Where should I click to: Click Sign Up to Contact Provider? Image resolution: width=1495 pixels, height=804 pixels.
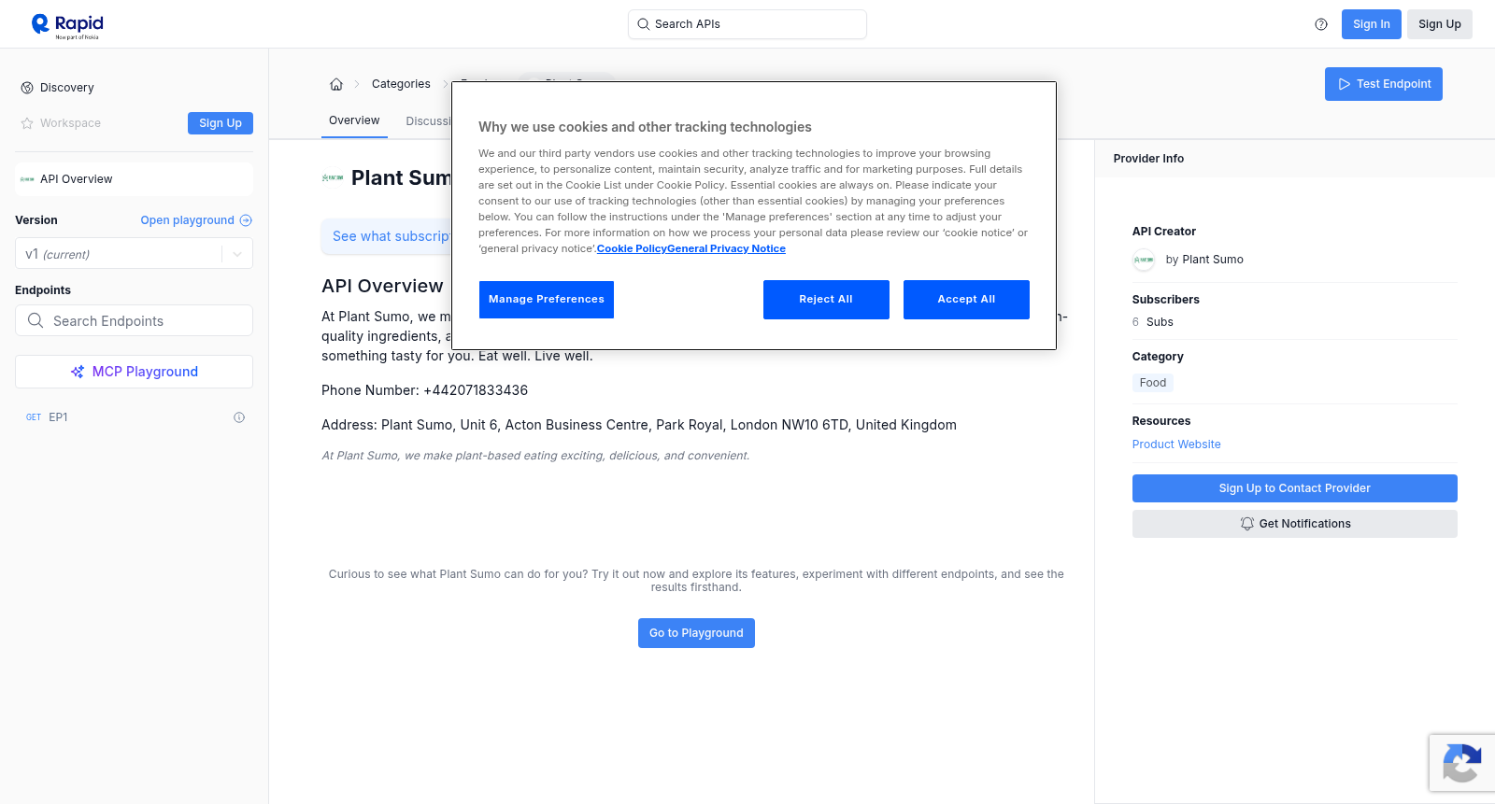(1294, 488)
